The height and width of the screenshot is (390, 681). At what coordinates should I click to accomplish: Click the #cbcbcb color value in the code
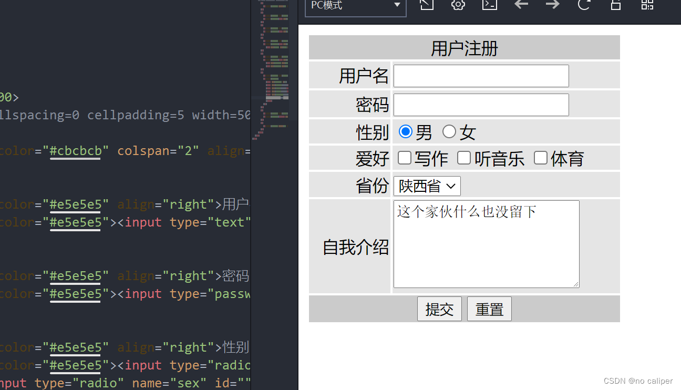point(76,150)
